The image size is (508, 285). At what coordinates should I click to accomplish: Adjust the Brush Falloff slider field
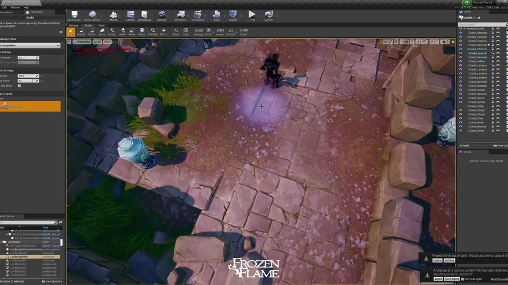[28, 81]
